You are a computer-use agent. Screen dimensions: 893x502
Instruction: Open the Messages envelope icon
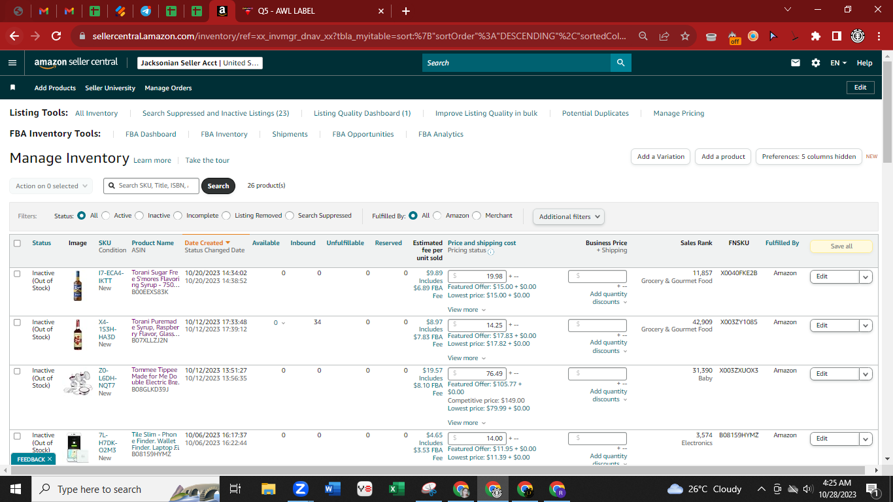tap(796, 63)
